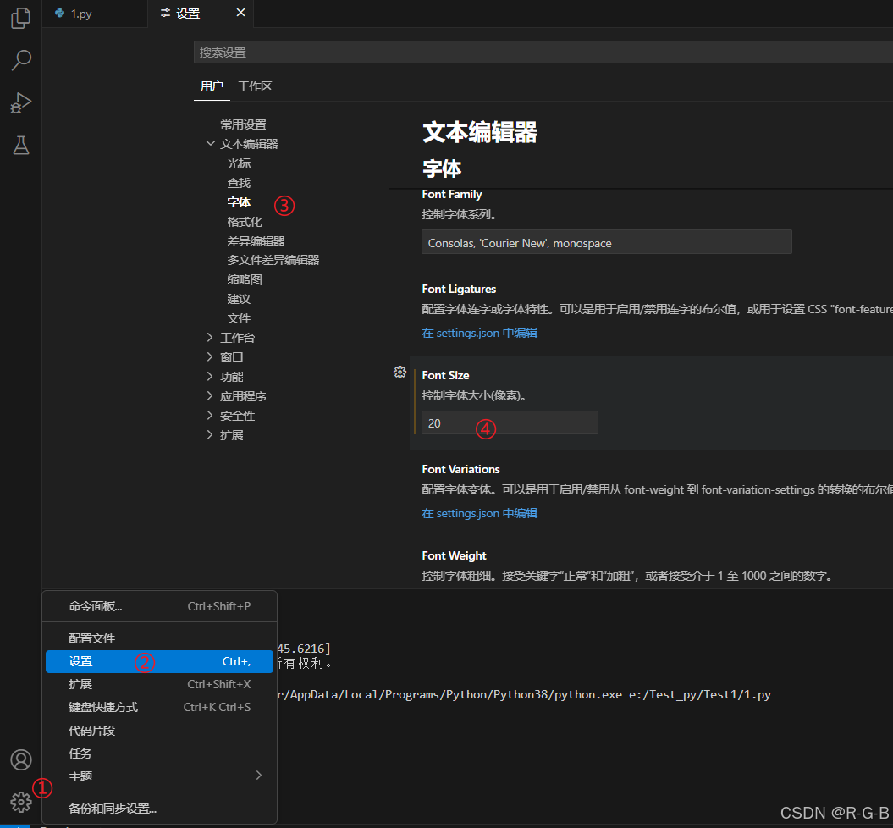Choose 命令面板... from the menu
The width and height of the screenshot is (893, 828).
point(159,606)
